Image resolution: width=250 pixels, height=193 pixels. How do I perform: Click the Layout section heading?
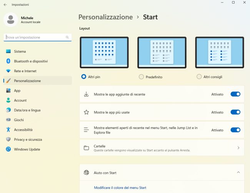85,28
